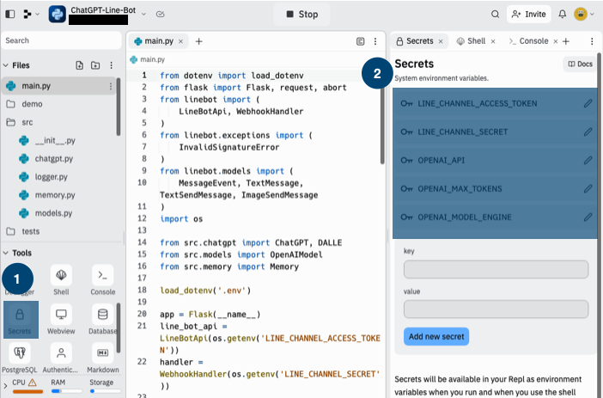The width and height of the screenshot is (603, 398).
Task: Click the Add new secret button
Action: pos(436,336)
